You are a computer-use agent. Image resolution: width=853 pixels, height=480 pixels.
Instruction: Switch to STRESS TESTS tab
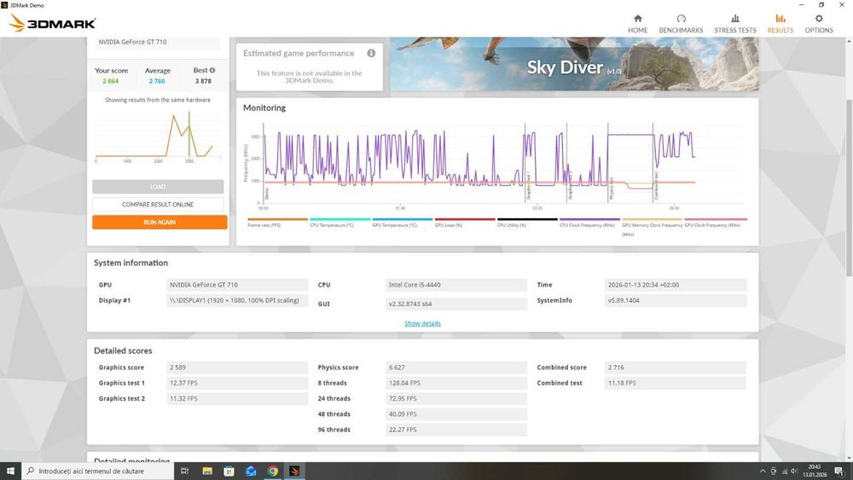click(735, 24)
